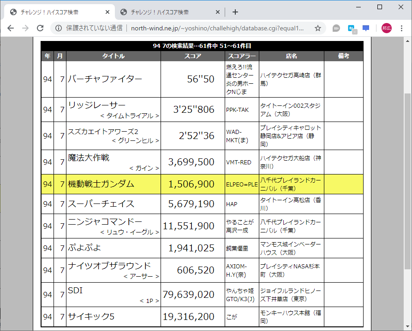Select scorer ELPEO=PLE
This screenshot has height=331, width=412.
point(242,185)
